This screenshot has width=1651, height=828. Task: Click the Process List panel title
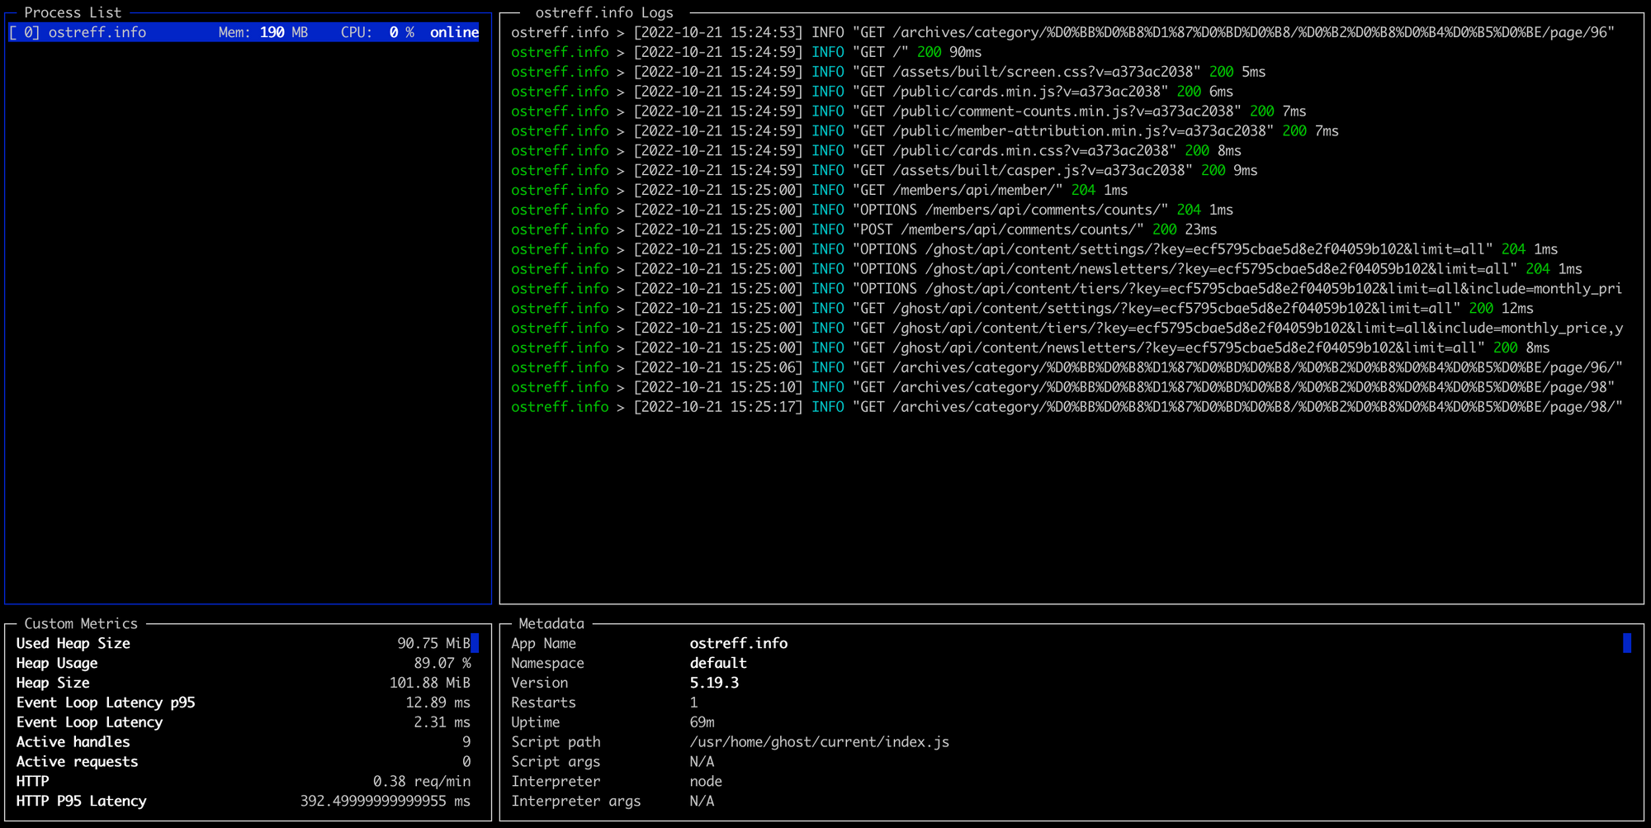[x=73, y=12]
